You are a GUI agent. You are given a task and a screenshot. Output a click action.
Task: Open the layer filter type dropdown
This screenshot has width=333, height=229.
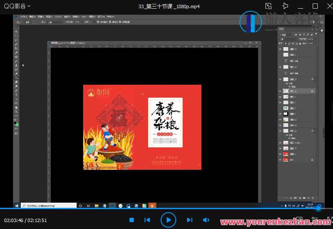coord(286,35)
